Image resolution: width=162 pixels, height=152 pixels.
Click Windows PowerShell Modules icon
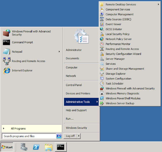click(x=102, y=98)
